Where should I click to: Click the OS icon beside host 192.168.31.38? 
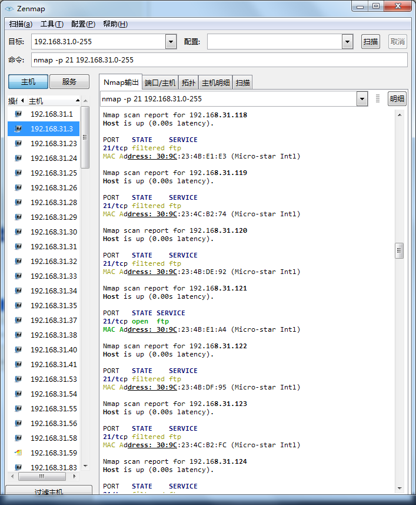(x=19, y=335)
